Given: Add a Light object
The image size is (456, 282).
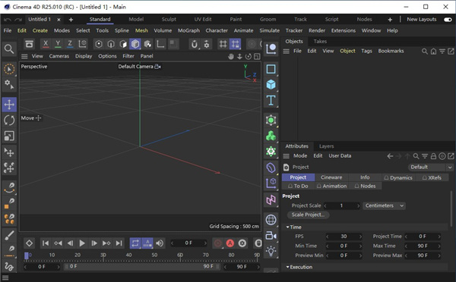Looking at the screenshot, I should (271, 251).
